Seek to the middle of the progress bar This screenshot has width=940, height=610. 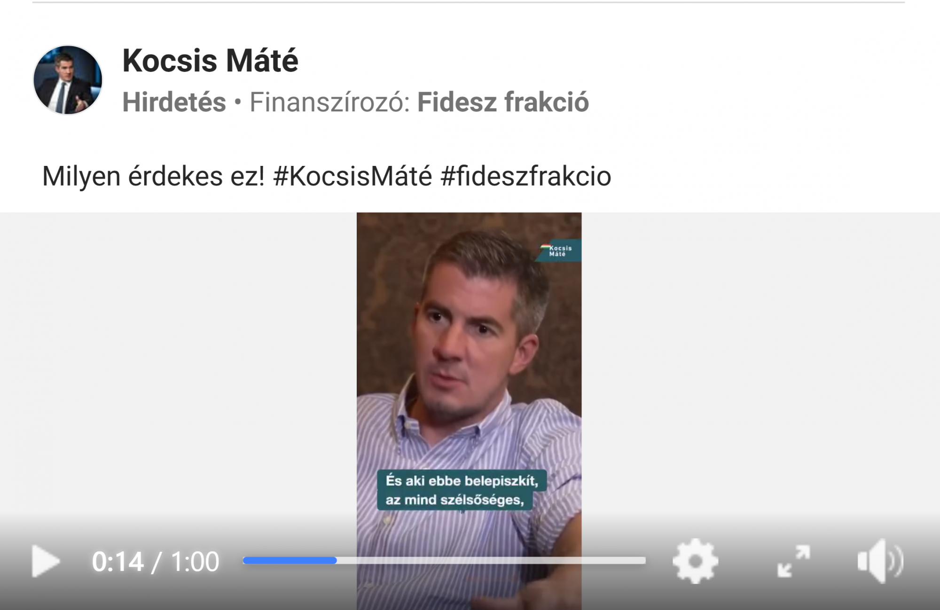444,560
